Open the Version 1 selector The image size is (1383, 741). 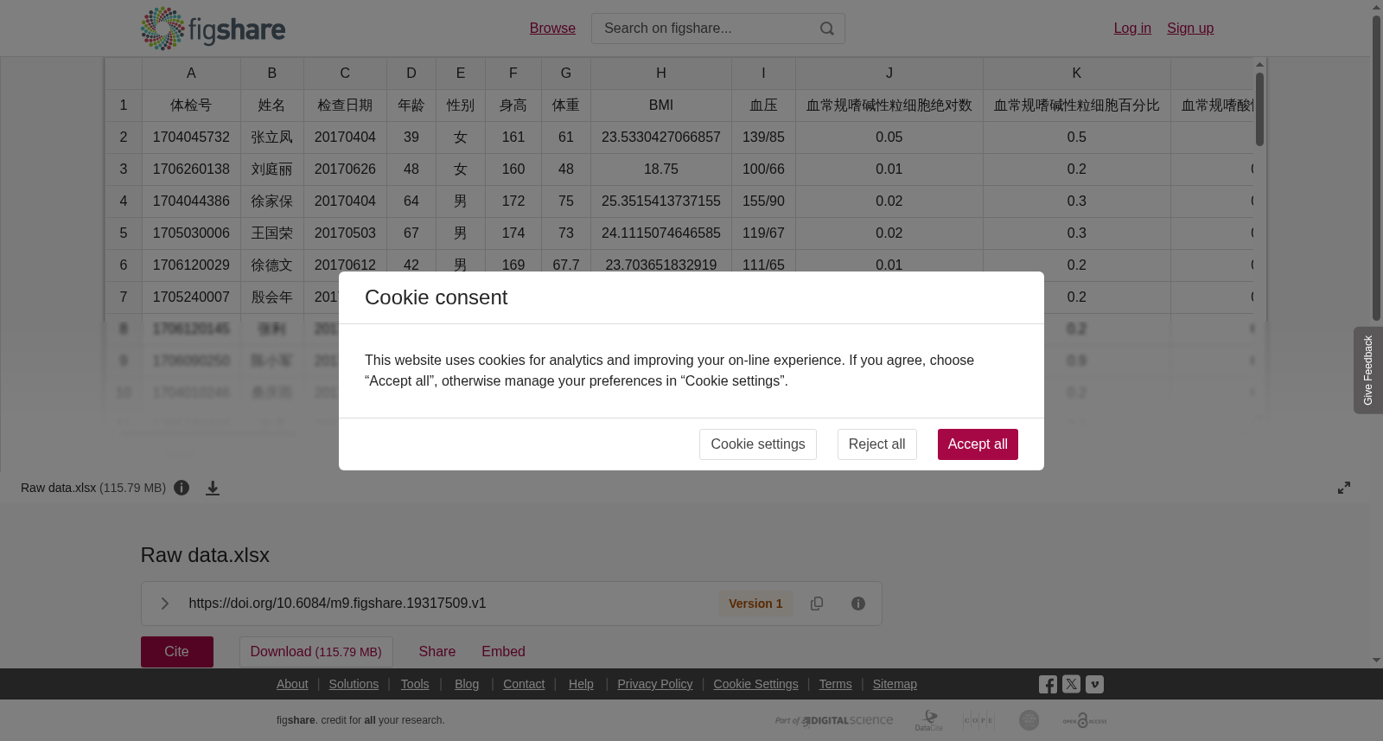(x=755, y=604)
